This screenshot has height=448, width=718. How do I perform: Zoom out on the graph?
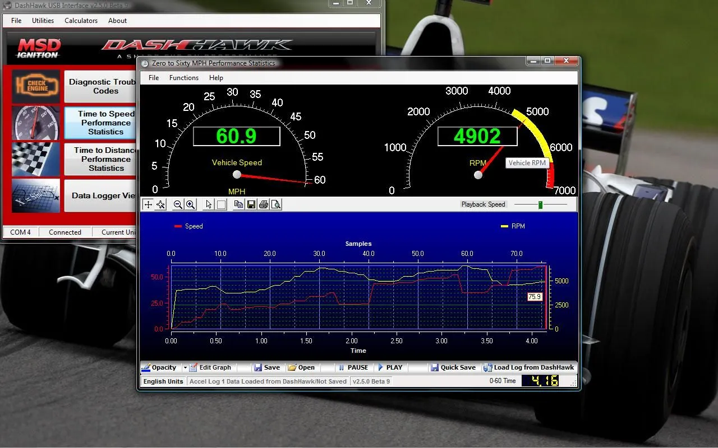tap(178, 204)
